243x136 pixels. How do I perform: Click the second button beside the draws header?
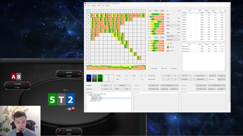tap(162, 37)
